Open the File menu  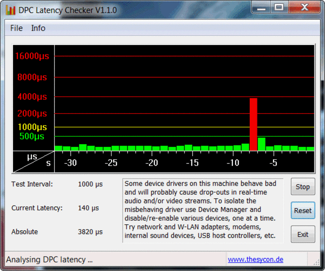(x=16, y=28)
